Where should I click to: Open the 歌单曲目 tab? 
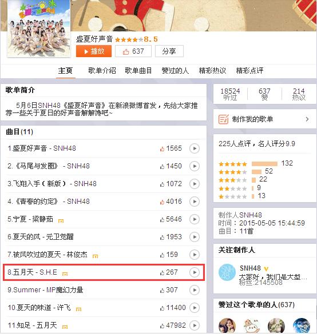138,70
